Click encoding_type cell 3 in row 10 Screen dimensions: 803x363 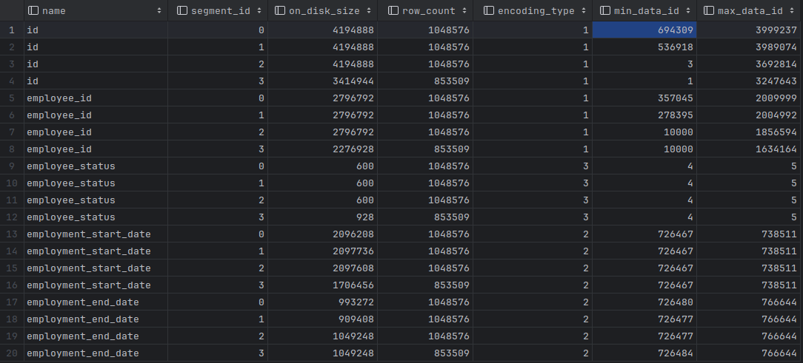(533, 183)
